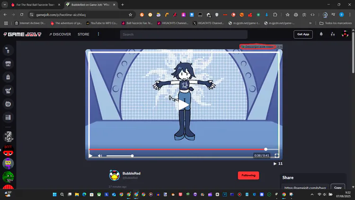Adjust the video volume slider

pos(120,156)
